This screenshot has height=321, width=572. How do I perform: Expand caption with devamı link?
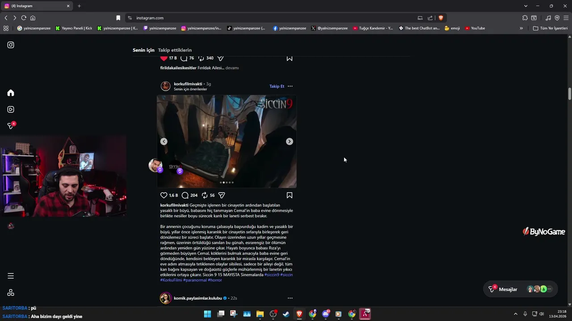[232, 68]
